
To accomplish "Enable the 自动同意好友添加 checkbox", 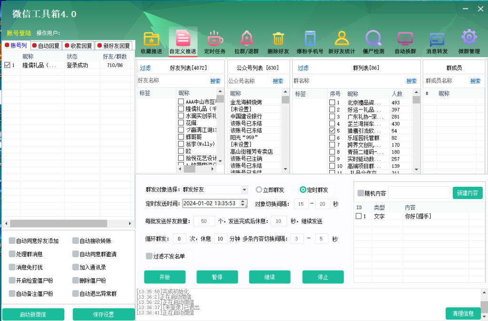I will [x=12, y=241].
